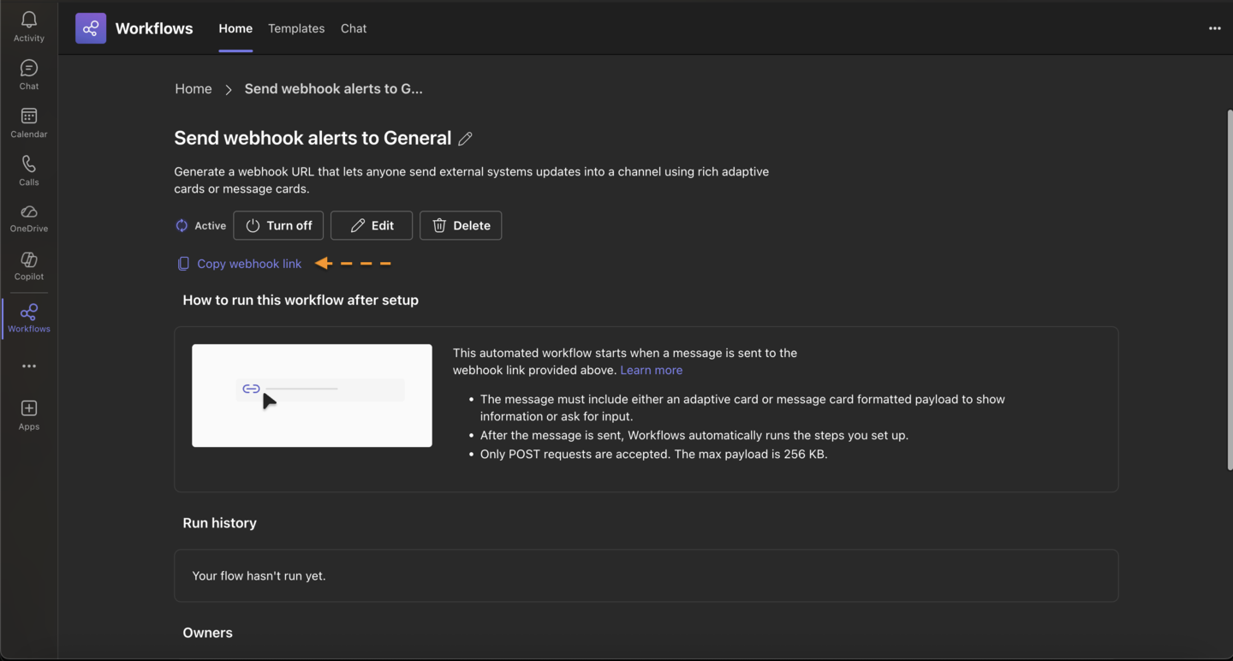This screenshot has width=1233, height=661.
Task: Open Activity notifications in sidebar
Action: coord(28,26)
